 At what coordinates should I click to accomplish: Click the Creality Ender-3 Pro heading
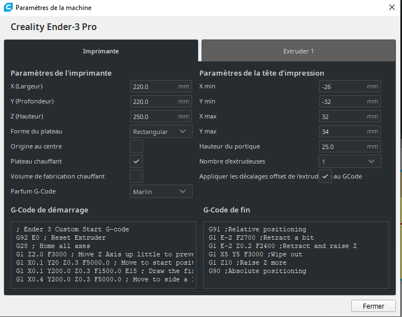coord(53,27)
